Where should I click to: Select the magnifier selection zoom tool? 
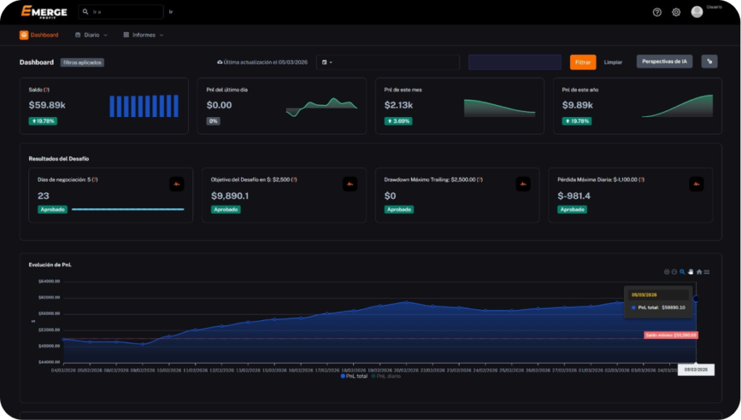pos(682,272)
